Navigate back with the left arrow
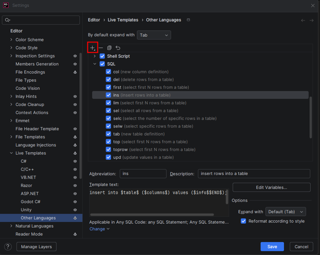 point(303,20)
